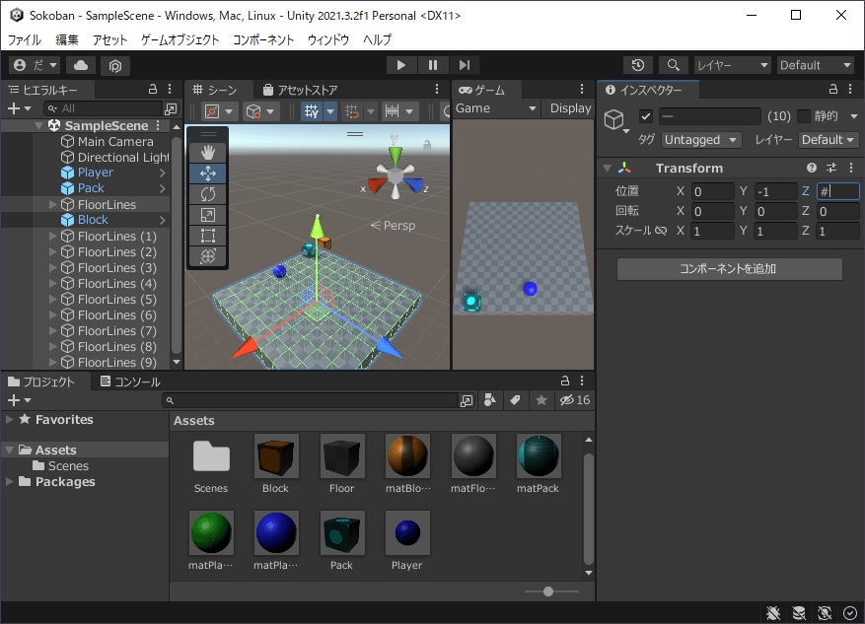Click the コンポーネントを追加 (Add Component) button
This screenshot has width=865, height=624.
coord(729,269)
